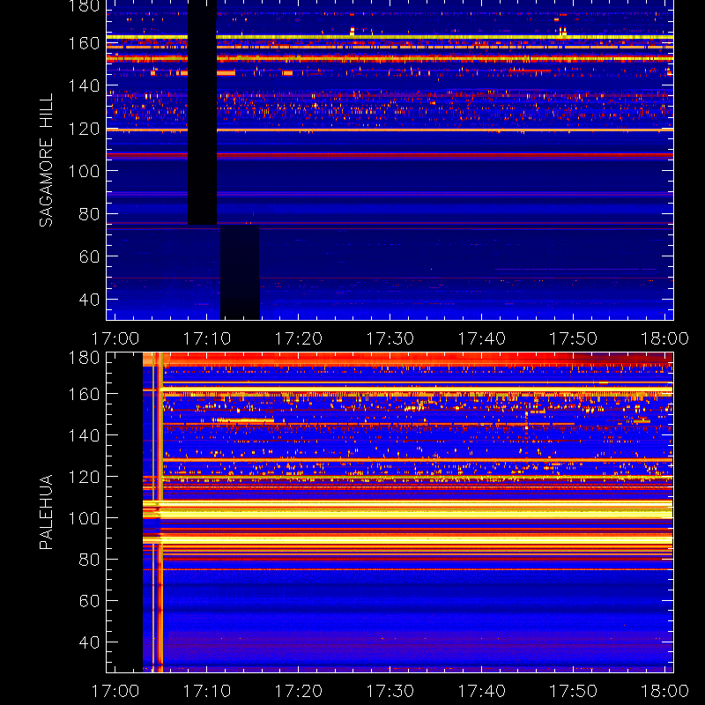Screen dimensions: 705x705
Task: Pick the 100 tick label on Palehua axis
Action: (84, 518)
